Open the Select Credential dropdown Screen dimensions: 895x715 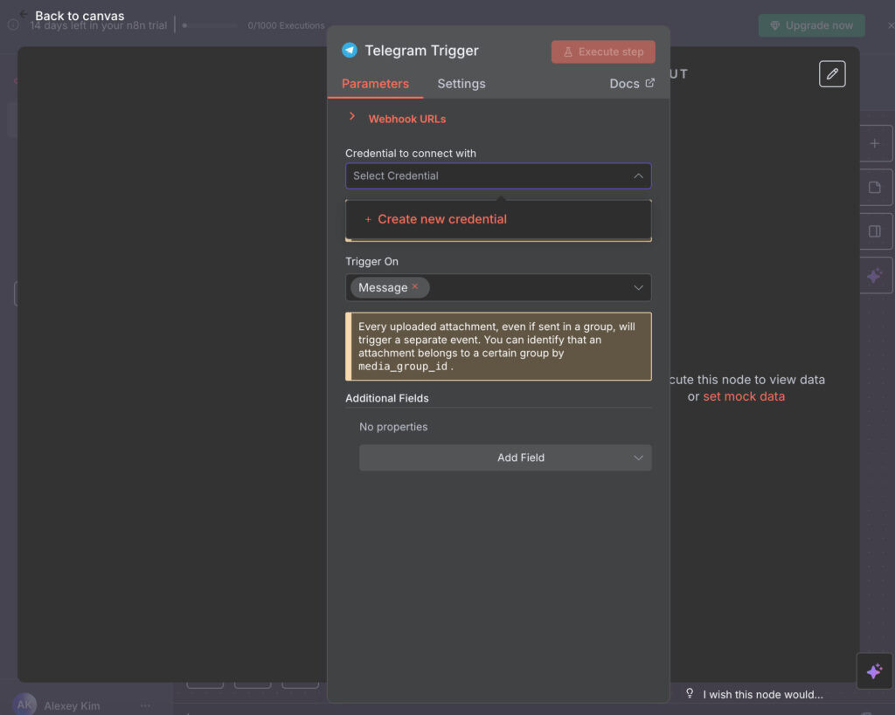click(498, 175)
